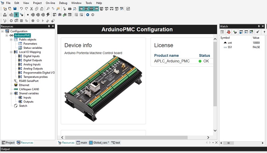The height and width of the screenshot is (153, 267).
Task: Click the grey play triangle debug icon
Action: pos(43,21)
